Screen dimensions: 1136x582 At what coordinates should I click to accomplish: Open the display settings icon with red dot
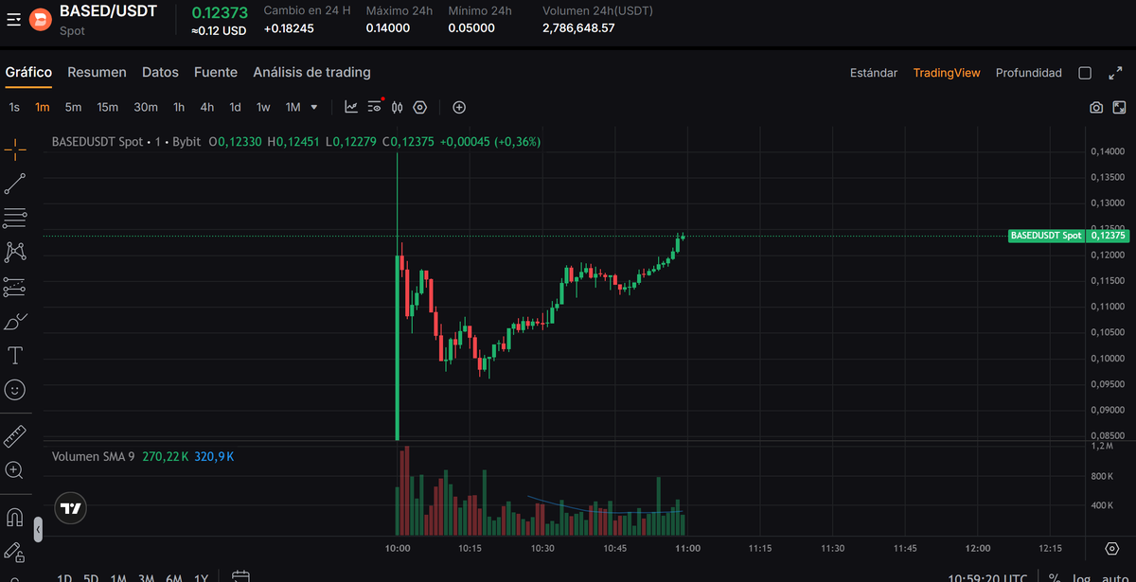coord(375,107)
